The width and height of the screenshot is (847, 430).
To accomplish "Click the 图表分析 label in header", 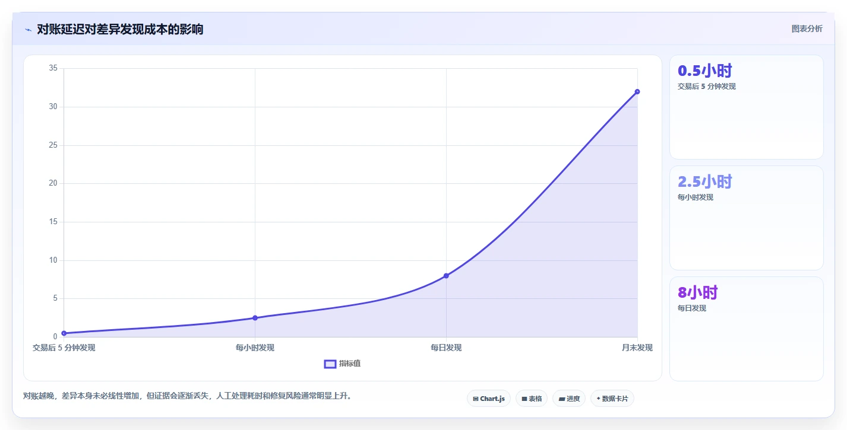I will coord(807,28).
